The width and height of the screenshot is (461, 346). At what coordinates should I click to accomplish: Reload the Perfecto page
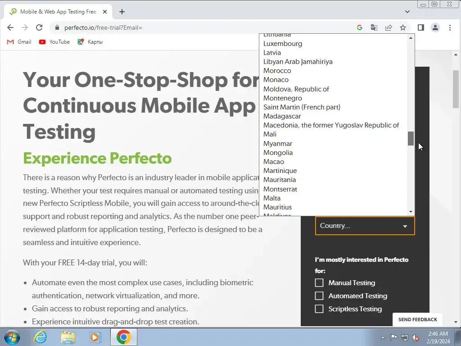[x=39, y=27]
